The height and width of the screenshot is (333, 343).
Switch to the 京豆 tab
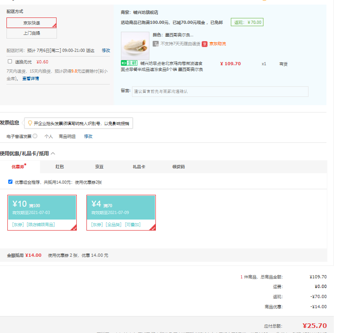[x=99, y=167]
